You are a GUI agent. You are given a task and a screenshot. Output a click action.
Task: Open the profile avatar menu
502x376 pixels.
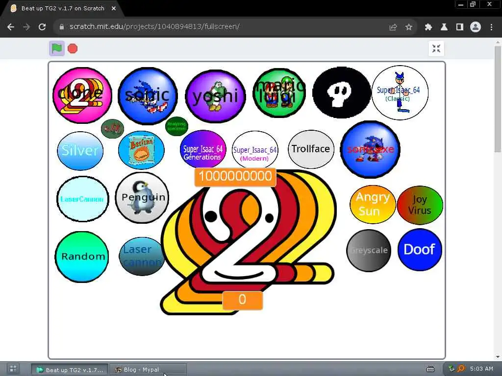pos(476,27)
